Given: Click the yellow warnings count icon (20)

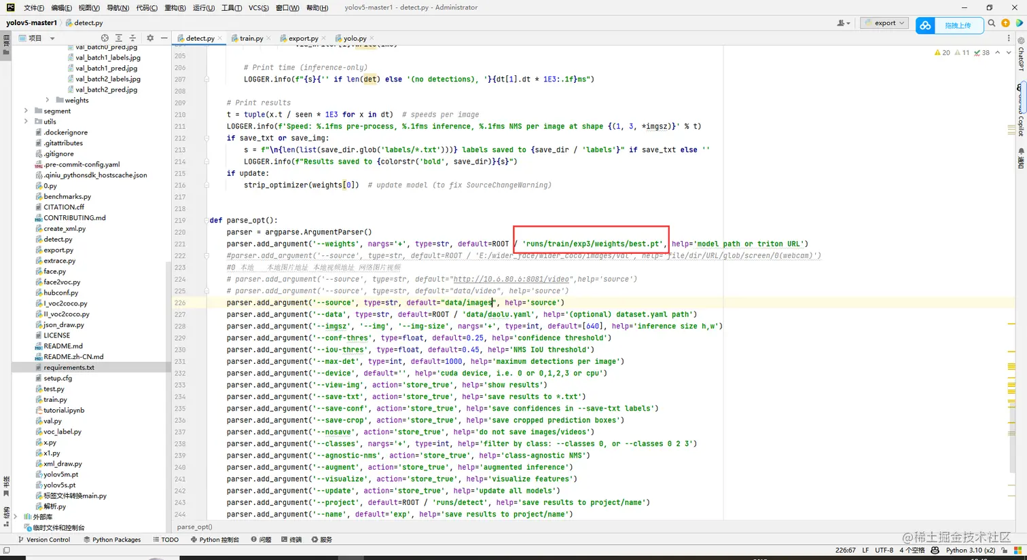Looking at the screenshot, I should 942,52.
